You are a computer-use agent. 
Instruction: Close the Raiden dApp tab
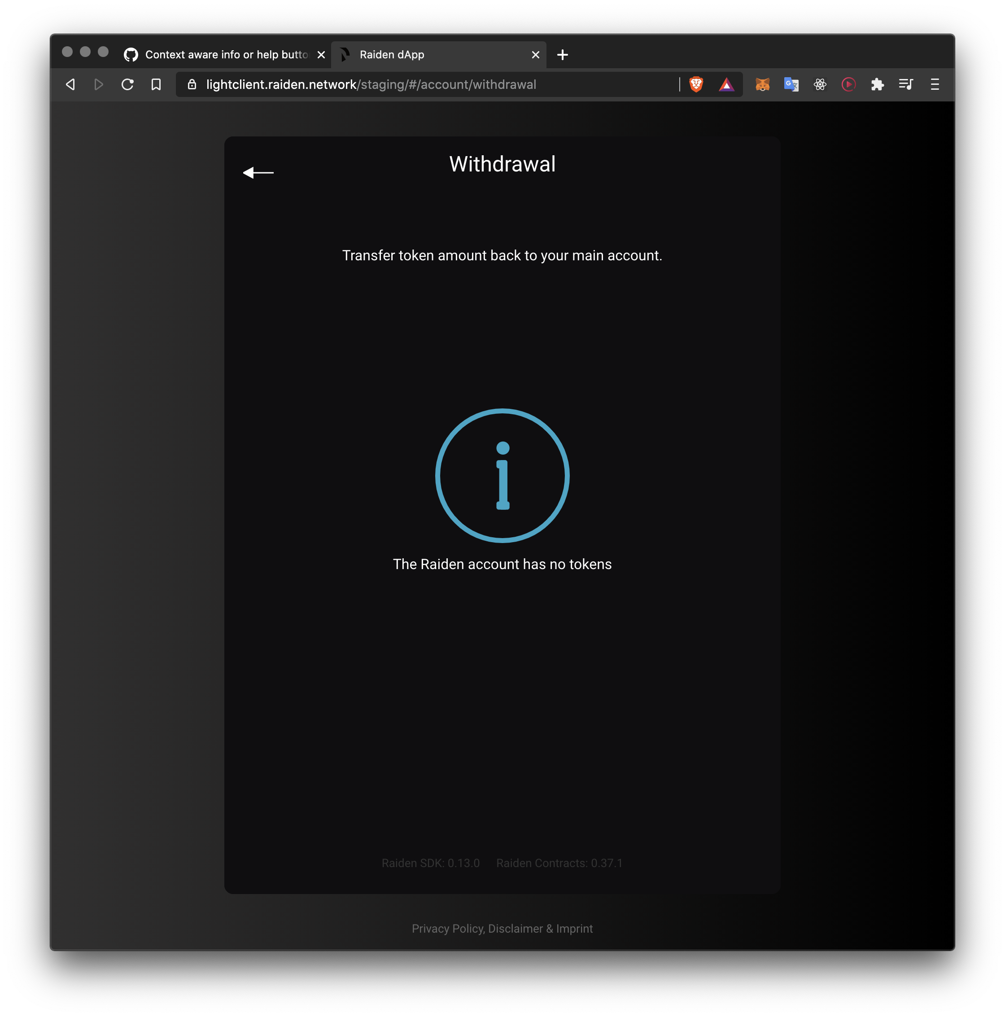535,55
